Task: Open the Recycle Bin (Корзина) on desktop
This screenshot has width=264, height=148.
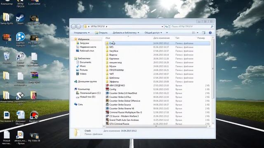Action: pyautogui.click(x=7, y=58)
